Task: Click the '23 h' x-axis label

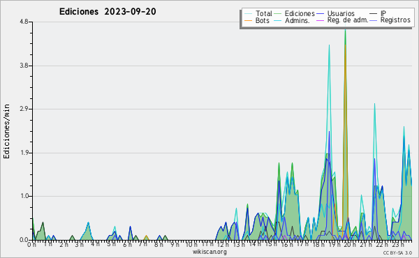Action: [x=398, y=244]
